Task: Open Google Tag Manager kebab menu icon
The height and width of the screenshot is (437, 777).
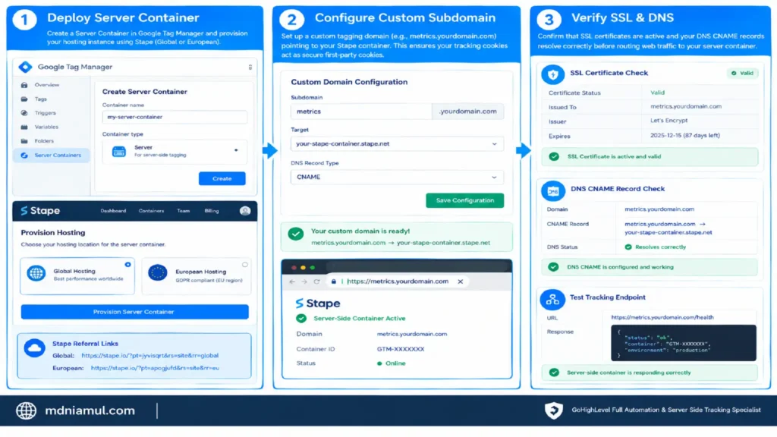Action: tap(250, 67)
